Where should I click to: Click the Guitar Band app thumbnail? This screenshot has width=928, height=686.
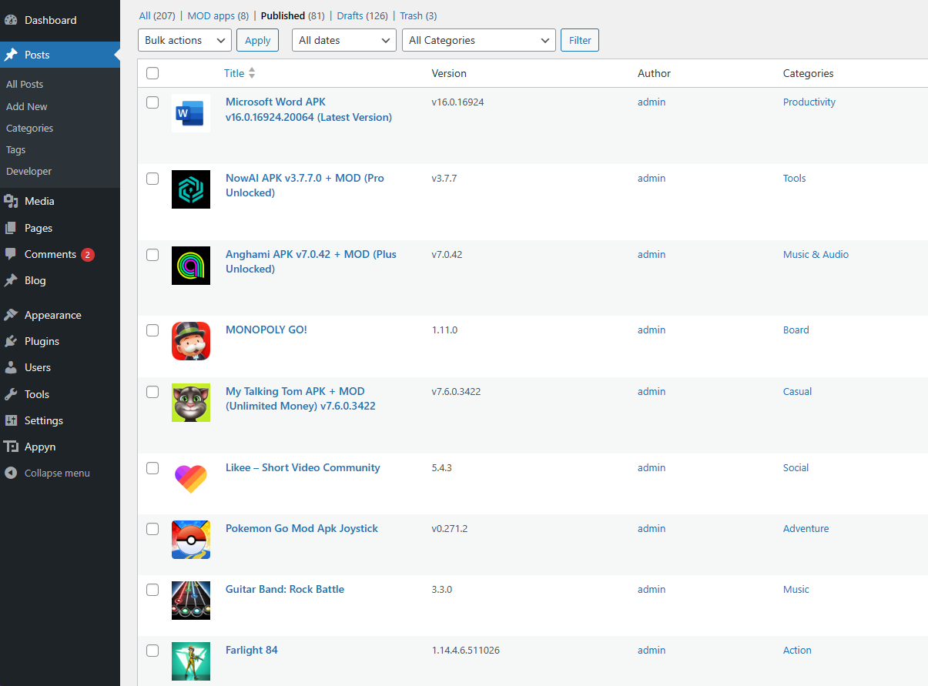tap(191, 601)
